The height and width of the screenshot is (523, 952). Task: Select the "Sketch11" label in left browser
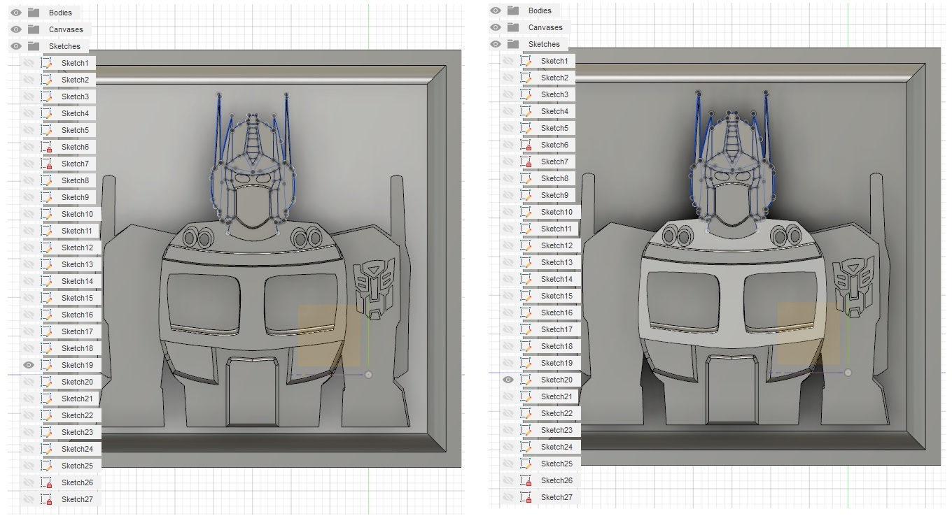pyautogui.click(x=77, y=231)
